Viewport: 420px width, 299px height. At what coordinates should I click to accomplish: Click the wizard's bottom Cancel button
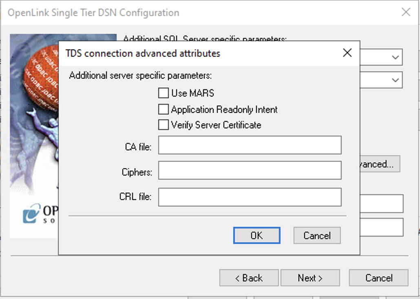click(378, 277)
